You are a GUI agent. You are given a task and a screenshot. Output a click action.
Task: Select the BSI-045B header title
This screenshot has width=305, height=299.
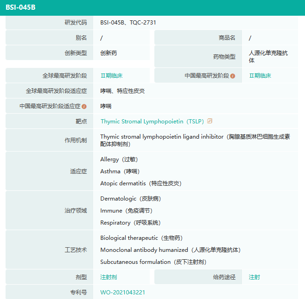(20, 7)
